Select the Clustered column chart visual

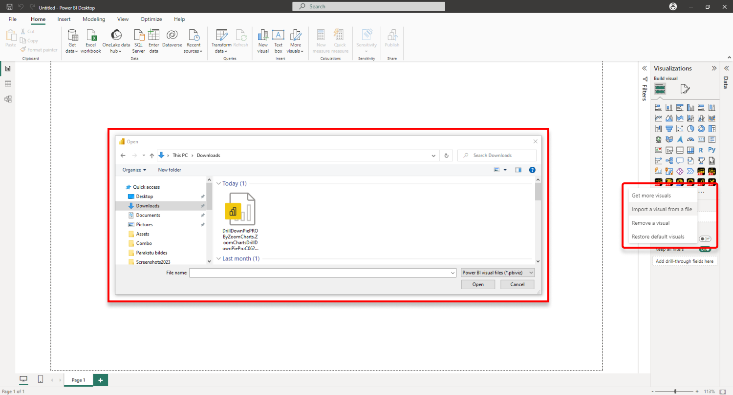pyautogui.click(x=690, y=107)
